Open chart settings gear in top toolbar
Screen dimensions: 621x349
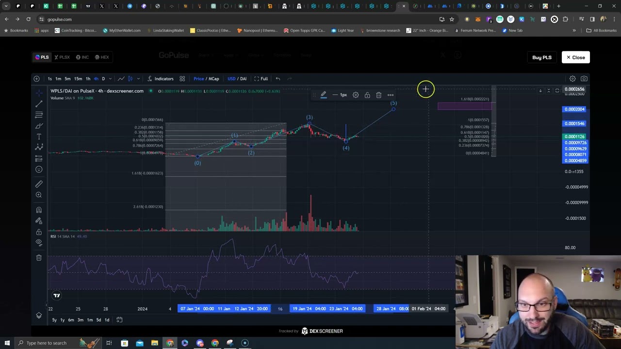pyautogui.click(x=572, y=79)
